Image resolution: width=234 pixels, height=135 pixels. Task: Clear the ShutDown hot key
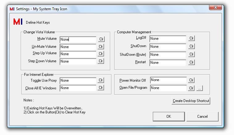(192, 46)
